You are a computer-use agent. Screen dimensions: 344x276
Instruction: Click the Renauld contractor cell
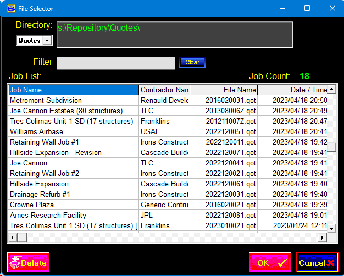(164, 101)
